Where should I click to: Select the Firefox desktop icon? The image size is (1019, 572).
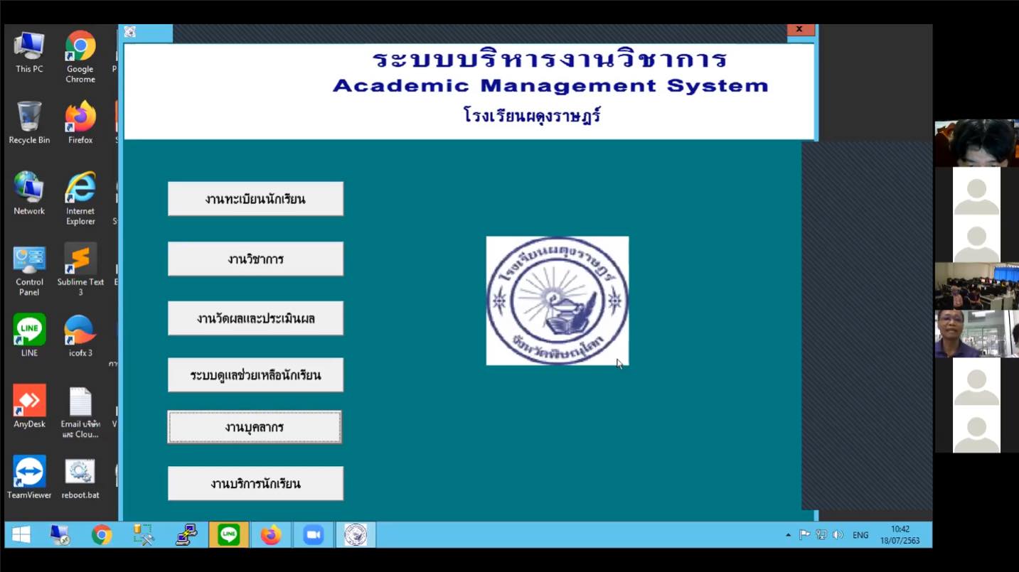[x=80, y=118]
